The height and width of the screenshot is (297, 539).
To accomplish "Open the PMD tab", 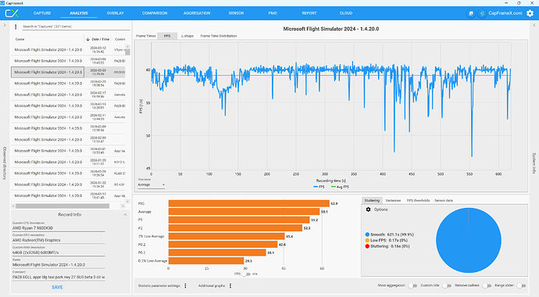I will tap(273, 13).
